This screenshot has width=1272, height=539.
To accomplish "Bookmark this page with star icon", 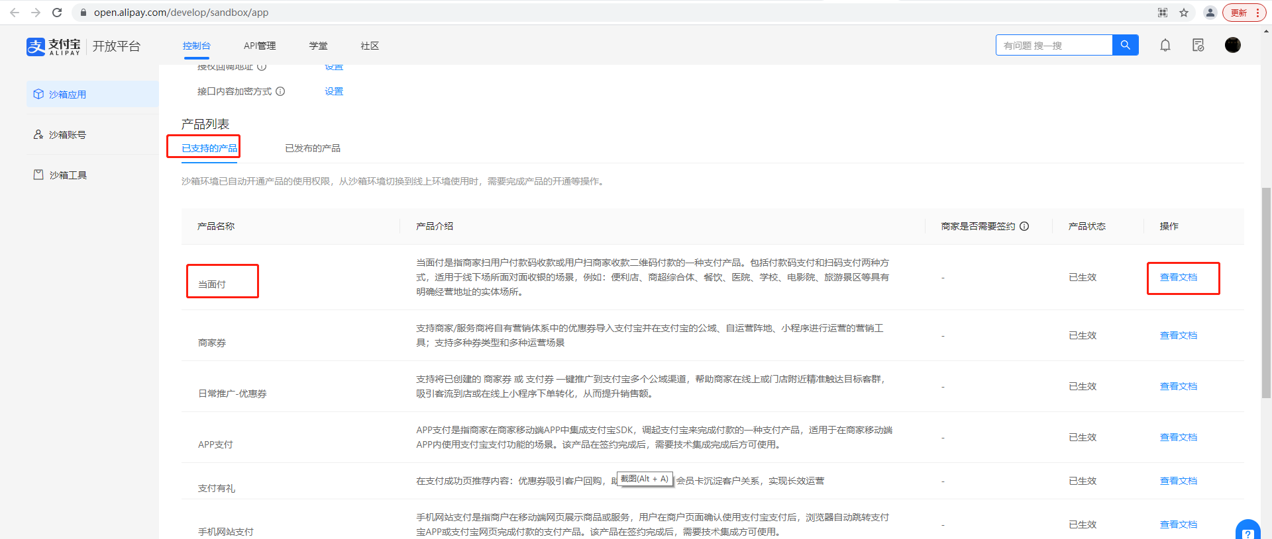I will [x=1184, y=13].
